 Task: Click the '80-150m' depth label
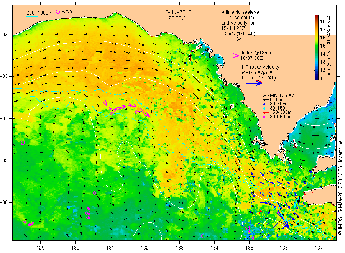pyautogui.click(x=279, y=108)
